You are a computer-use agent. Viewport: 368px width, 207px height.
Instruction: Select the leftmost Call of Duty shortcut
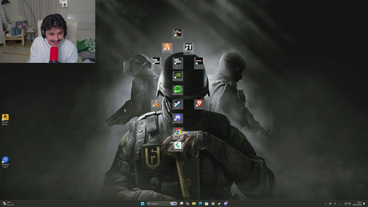(156, 63)
